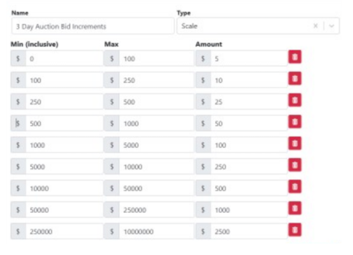This screenshot has width=353, height=255.
Task: Delete the row with amount $50
Action: (x=294, y=122)
